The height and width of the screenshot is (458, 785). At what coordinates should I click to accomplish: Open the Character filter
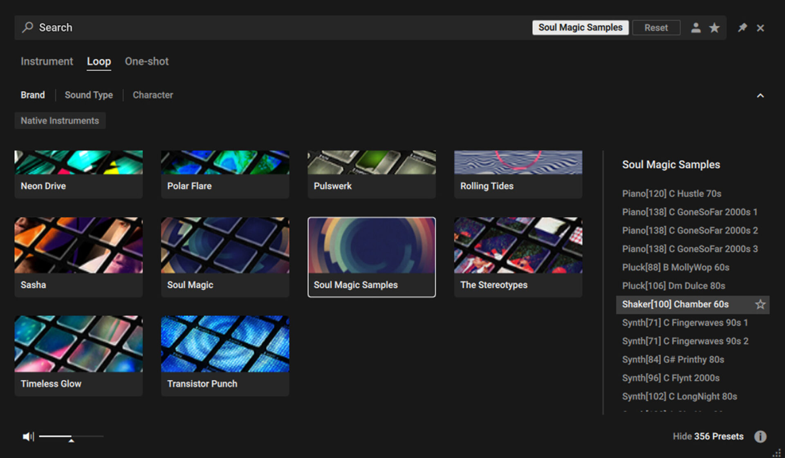(153, 95)
